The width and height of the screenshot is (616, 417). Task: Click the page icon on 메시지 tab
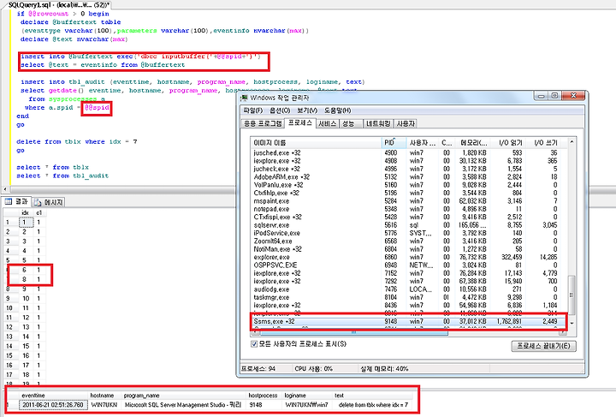click(x=38, y=202)
